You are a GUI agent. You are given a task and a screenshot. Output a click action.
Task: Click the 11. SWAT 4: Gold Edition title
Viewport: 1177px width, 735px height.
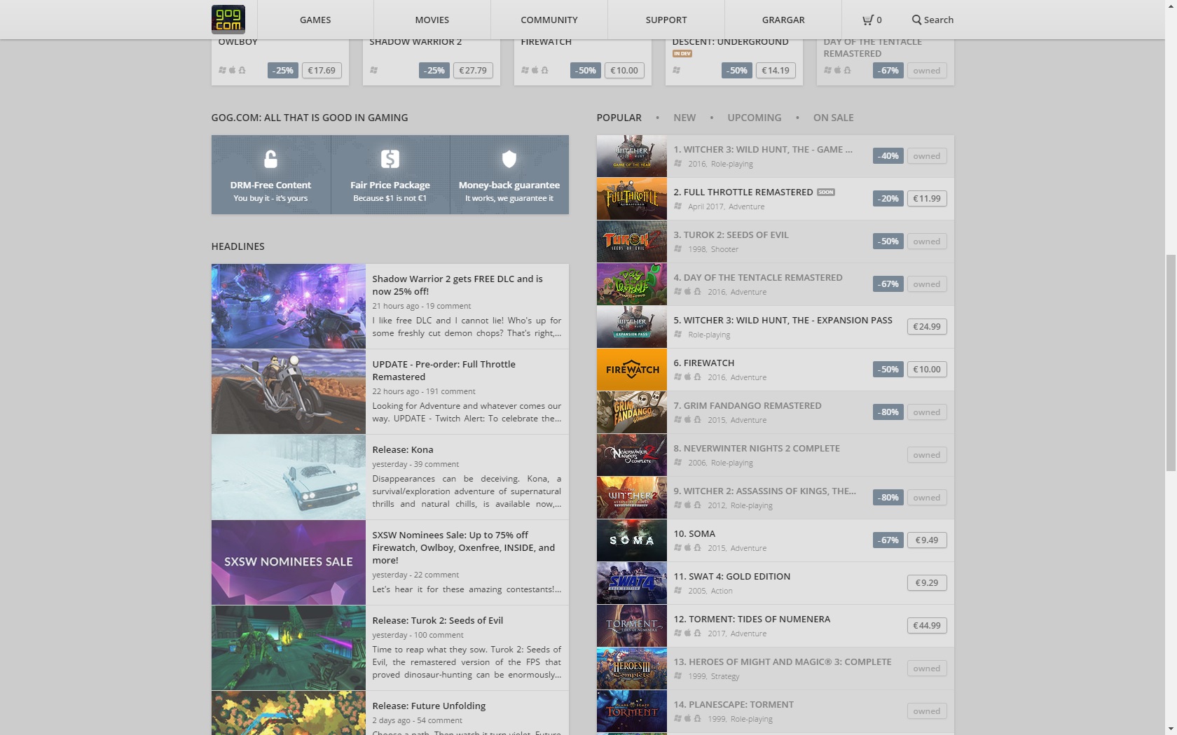731,576
